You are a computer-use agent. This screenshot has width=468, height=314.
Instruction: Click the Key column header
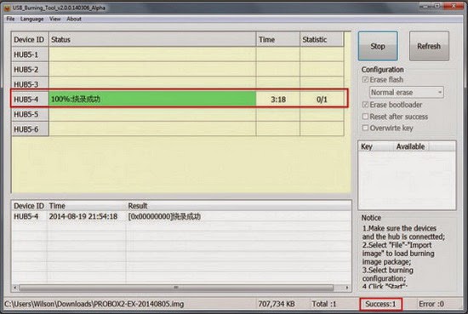pyautogui.click(x=376, y=146)
